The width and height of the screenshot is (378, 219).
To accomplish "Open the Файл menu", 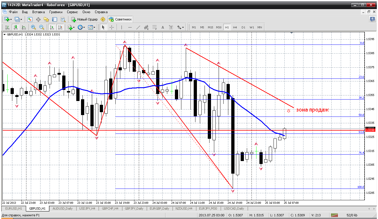I will pyautogui.click(x=13, y=12).
